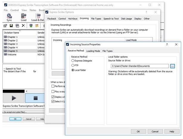Open the Control menu in main window
The image size is (183, 139).
click(15, 10)
